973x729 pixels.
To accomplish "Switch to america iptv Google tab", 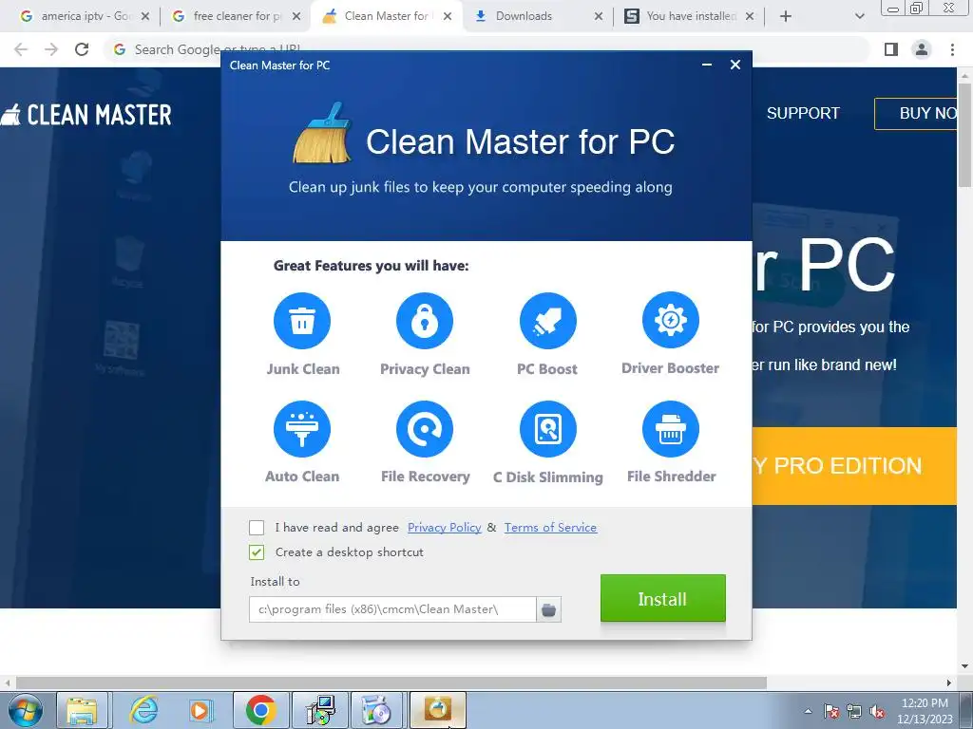I will point(85,16).
